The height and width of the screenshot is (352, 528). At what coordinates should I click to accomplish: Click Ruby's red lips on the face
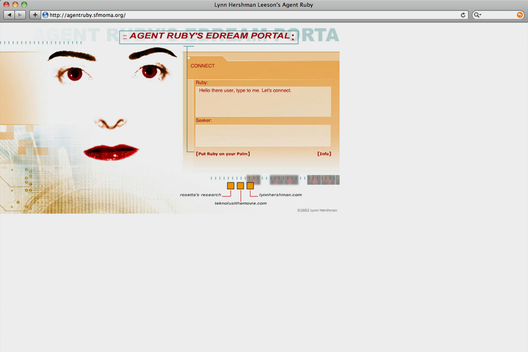coord(111,151)
